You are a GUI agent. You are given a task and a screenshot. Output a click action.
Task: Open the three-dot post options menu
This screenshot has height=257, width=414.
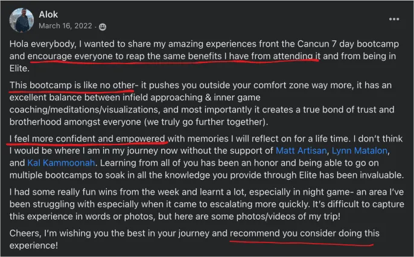(x=394, y=19)
